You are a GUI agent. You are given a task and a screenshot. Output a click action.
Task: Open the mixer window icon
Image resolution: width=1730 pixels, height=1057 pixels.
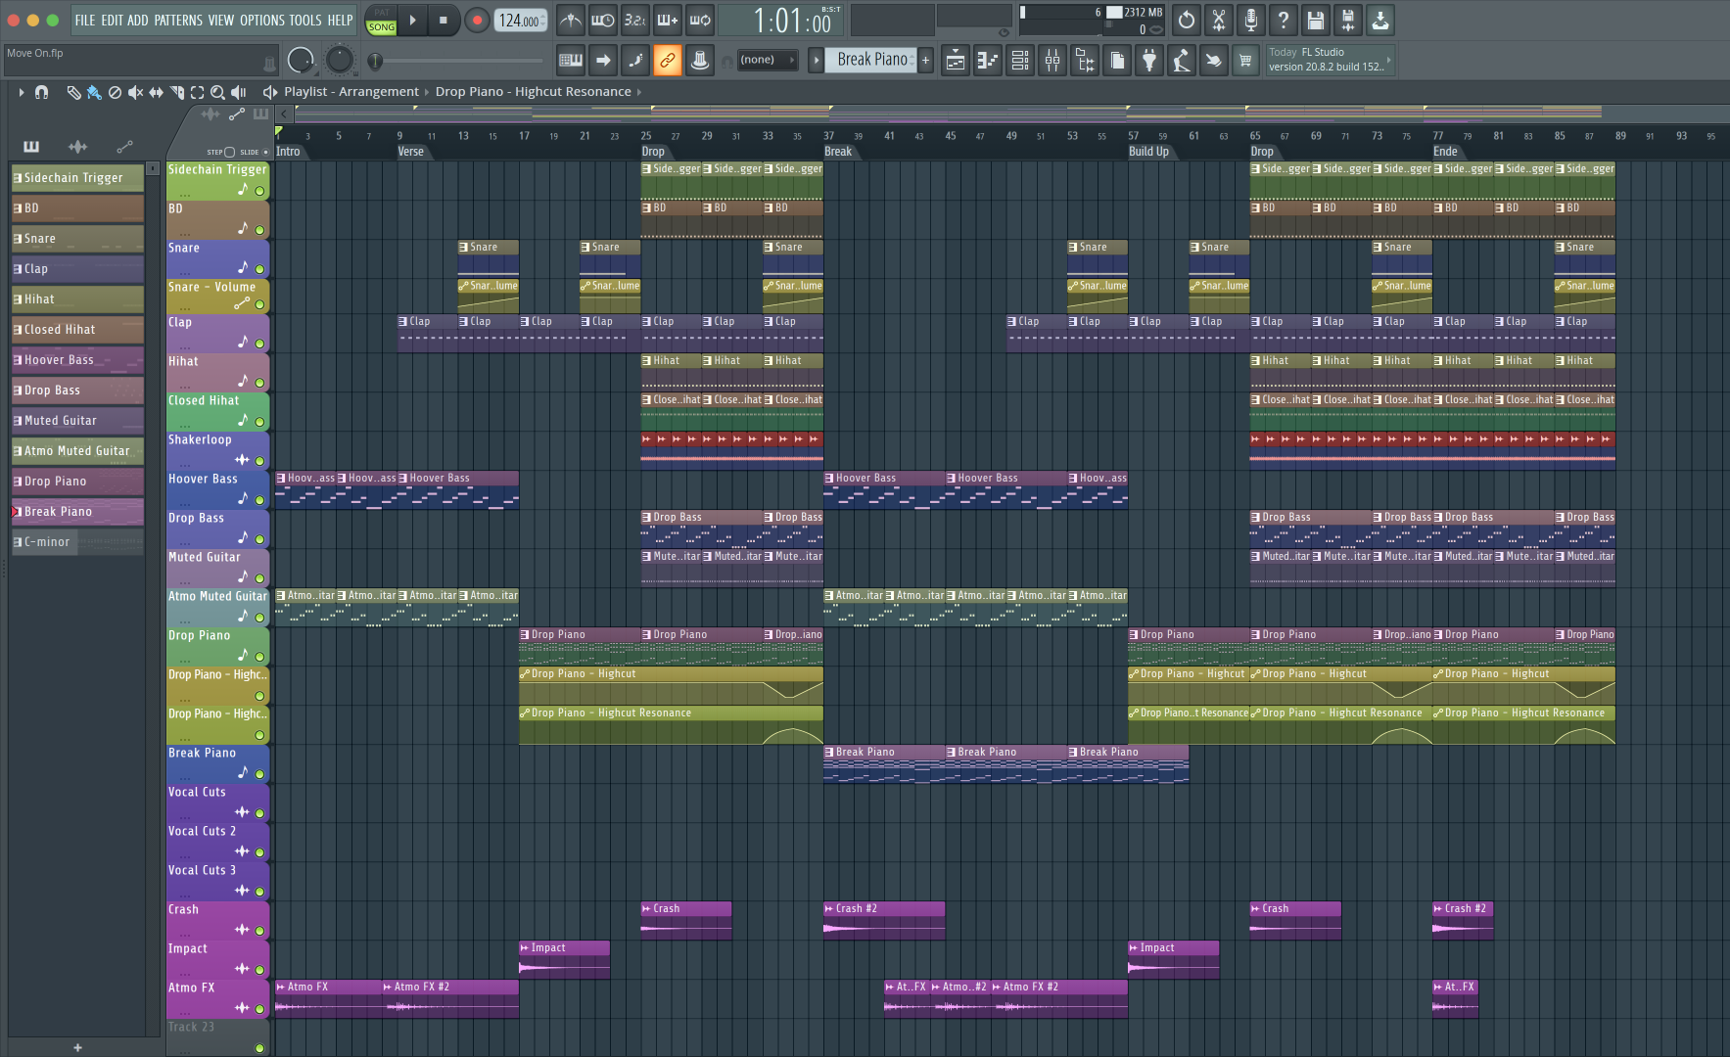pyautogui.click(x=1052, y=61)
